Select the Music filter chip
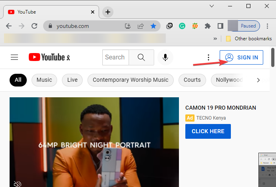 point(44,80)
